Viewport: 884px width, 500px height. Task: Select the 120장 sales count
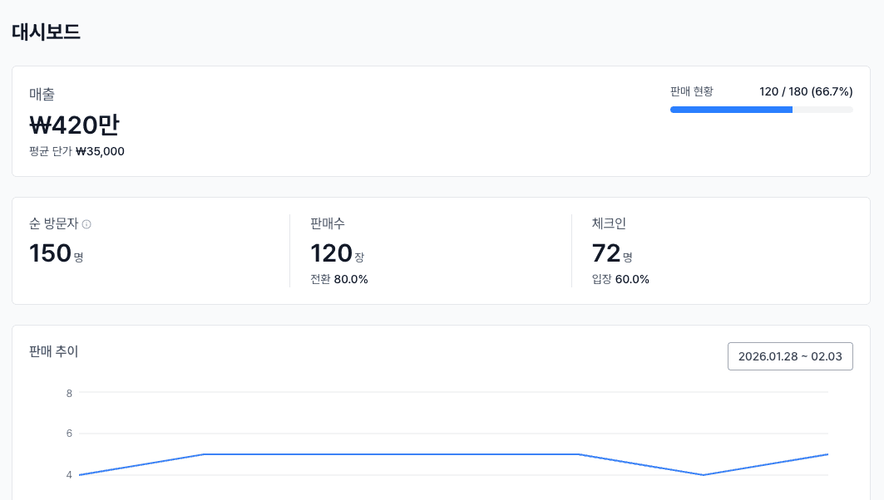(x=337, y=253)
